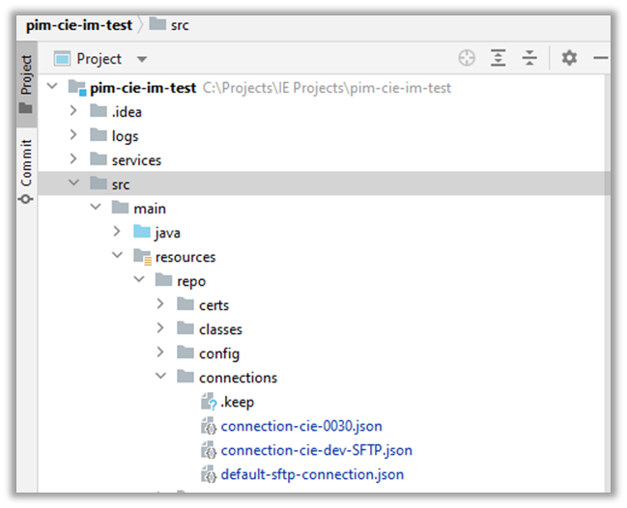Expand the certs folder
The height and width of the screenshot is (508, 627).
point(160,305)
